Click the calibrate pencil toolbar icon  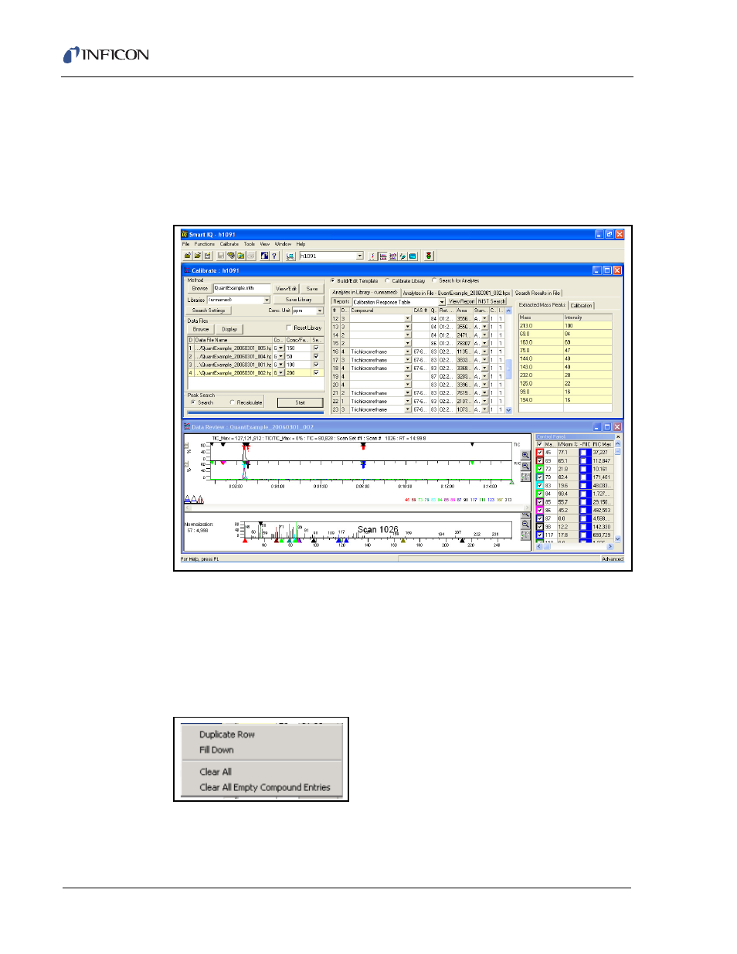click(x=402, y=256)
